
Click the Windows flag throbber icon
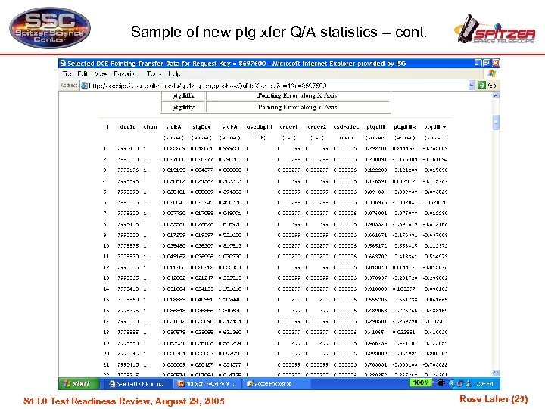492,73
